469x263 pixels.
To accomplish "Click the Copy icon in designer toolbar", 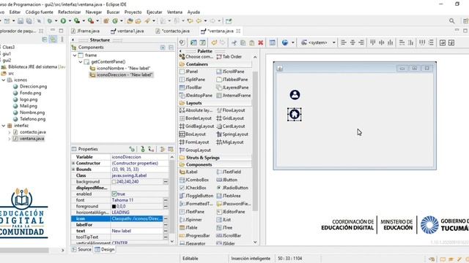I will 243,42.
